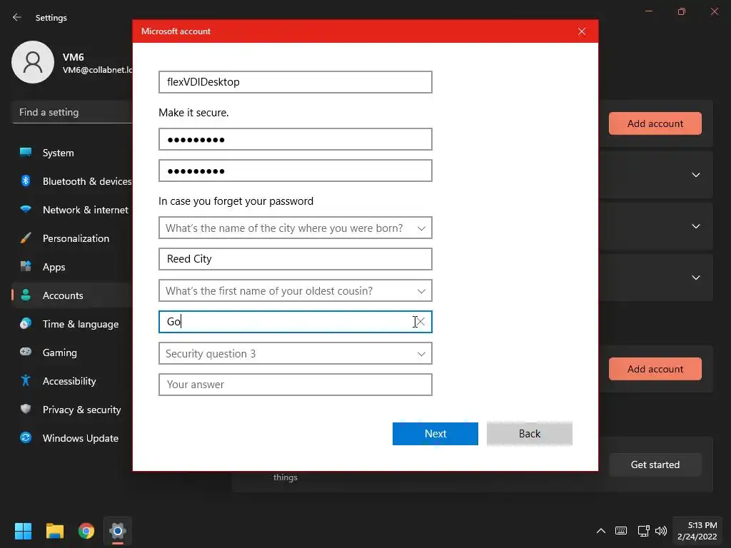
Task: Select Privacy & security in sidebar
Action: (72, 409)
